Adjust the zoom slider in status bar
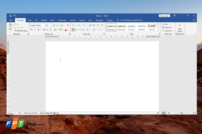Screen dimensions: 202x134 [182, 113]
